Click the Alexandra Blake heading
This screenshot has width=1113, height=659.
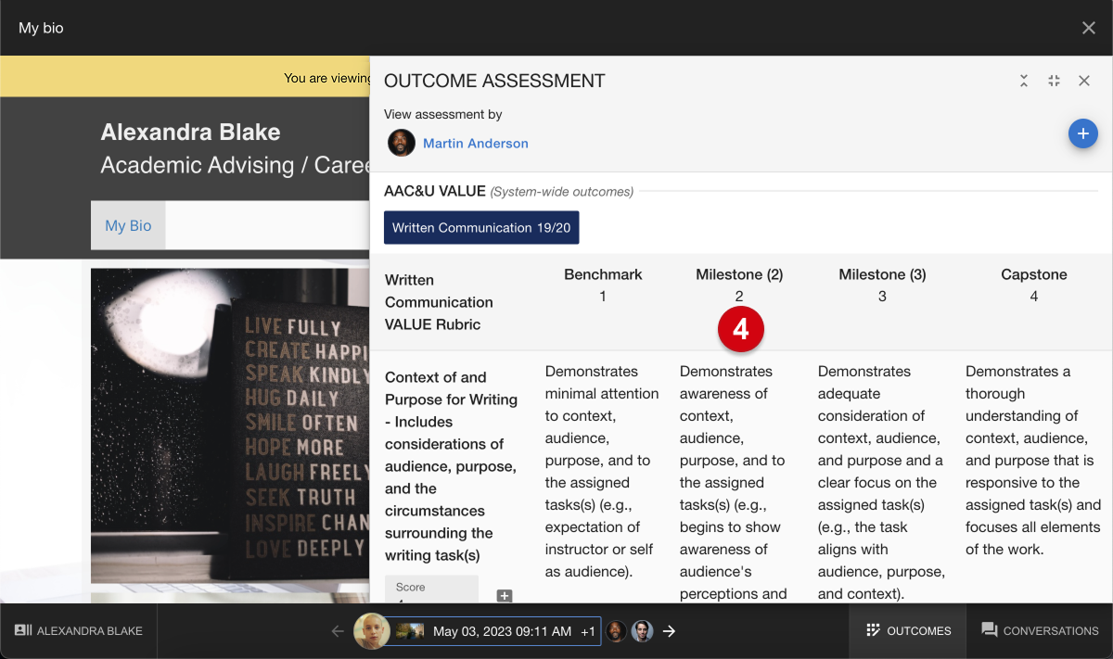(190, 132)
